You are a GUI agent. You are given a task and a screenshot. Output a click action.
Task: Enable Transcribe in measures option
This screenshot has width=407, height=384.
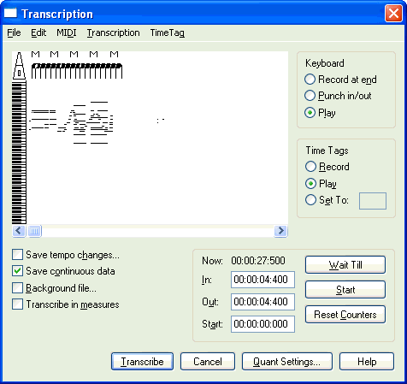point(17,304)
